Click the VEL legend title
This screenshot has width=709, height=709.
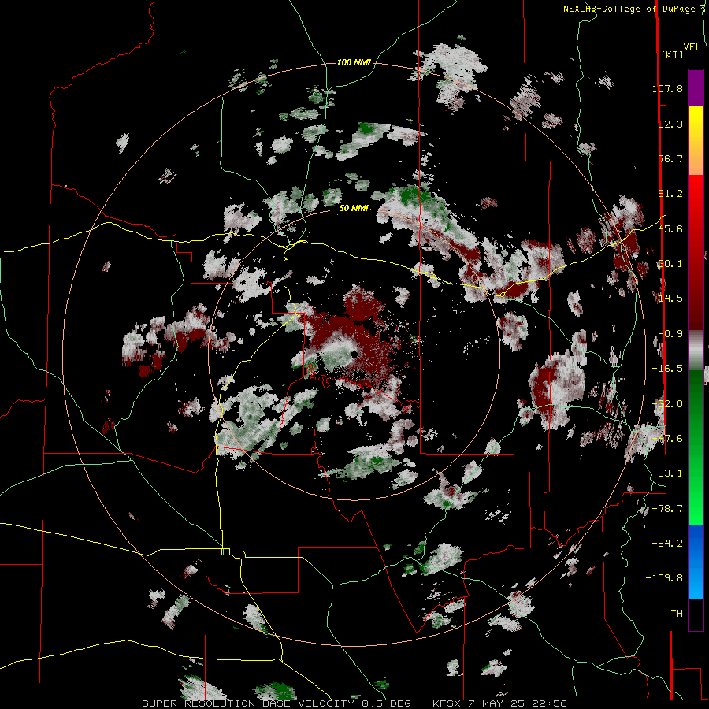point(692,47)
